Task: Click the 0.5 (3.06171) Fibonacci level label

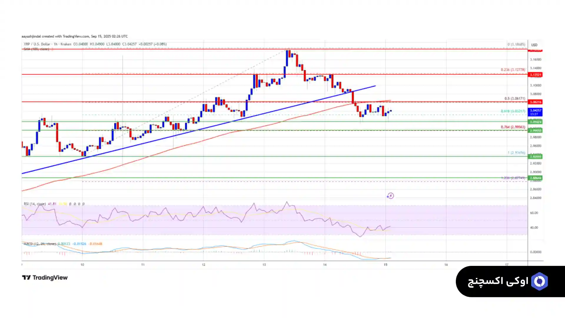Action: click(x=514, y=99)
